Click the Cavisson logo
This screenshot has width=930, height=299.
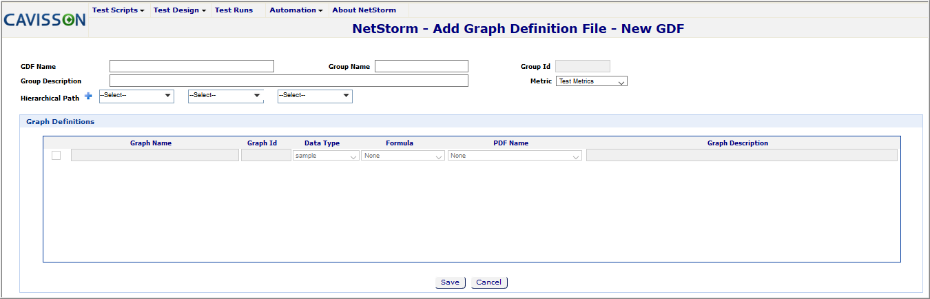pos(45,20)
